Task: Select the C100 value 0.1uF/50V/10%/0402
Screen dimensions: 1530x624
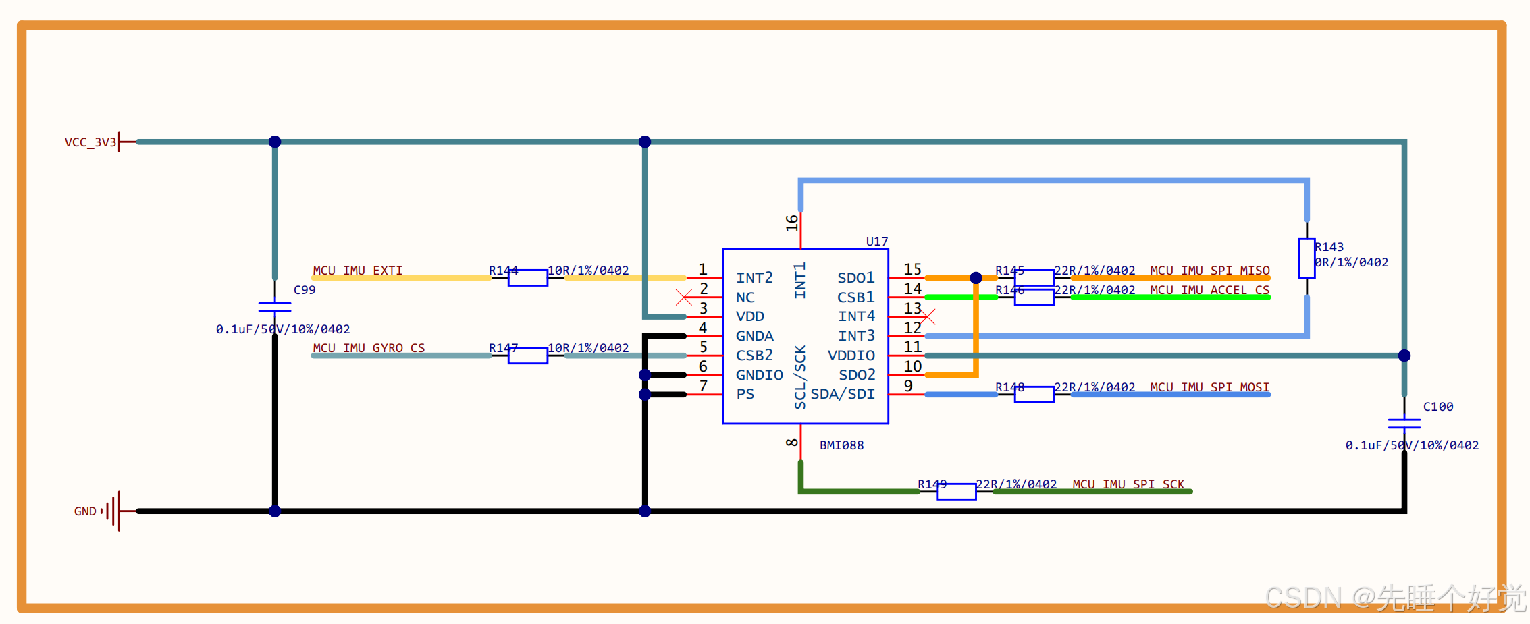Action: [1412, 445]
